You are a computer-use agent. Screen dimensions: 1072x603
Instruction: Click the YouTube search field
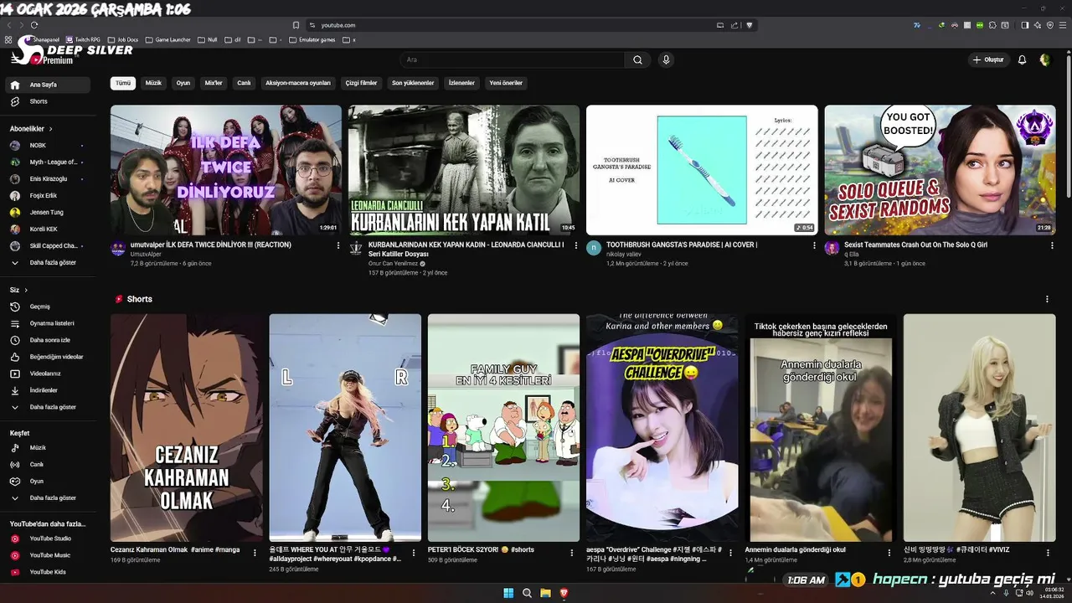click(513, 59)
